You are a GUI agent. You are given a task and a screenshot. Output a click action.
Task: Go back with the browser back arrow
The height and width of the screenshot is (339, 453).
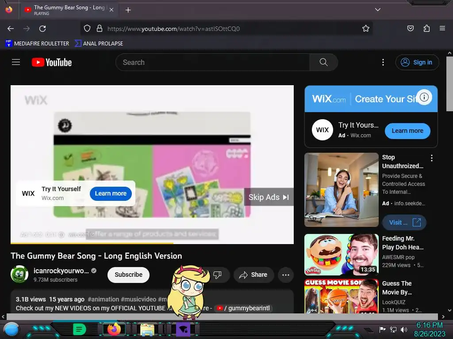click(x=11, y=29)
